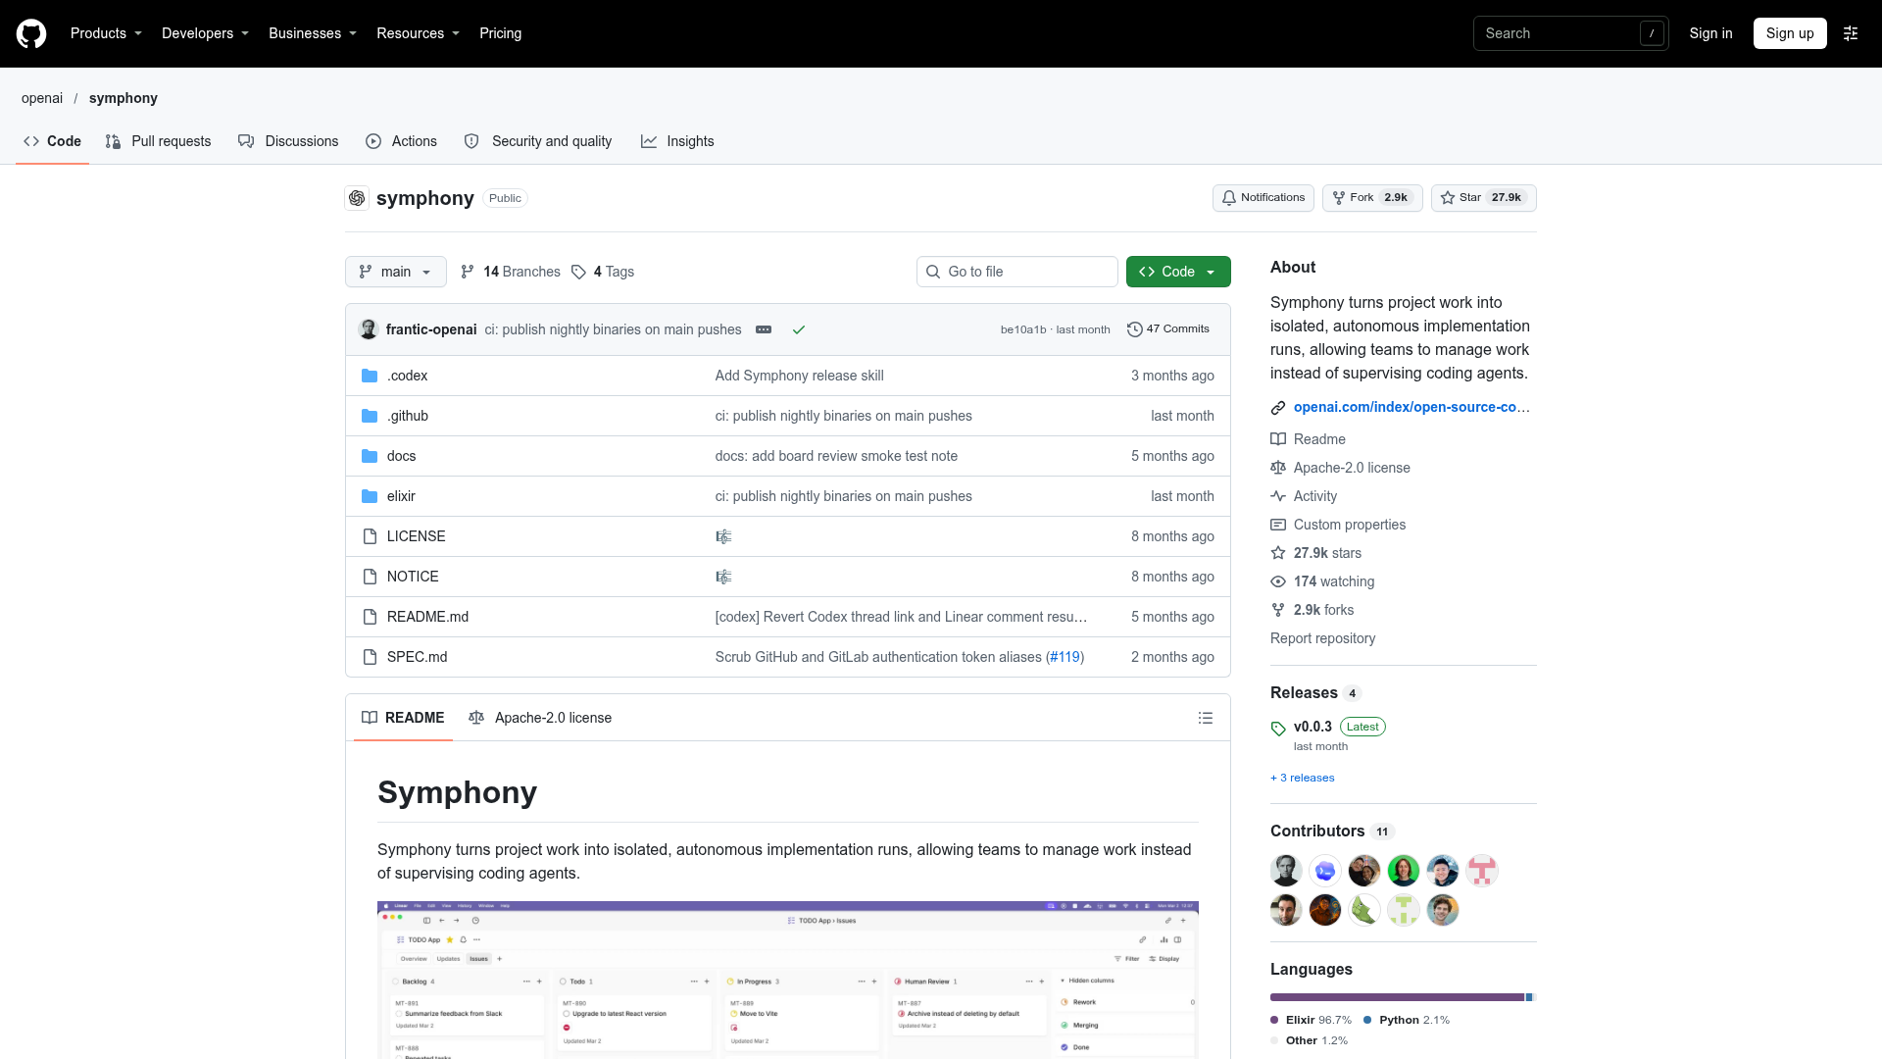Image resolution: width=1882 pixels, height=1059 pixels.
Task: Open the .codex folder icon
Action: [370, 376]
